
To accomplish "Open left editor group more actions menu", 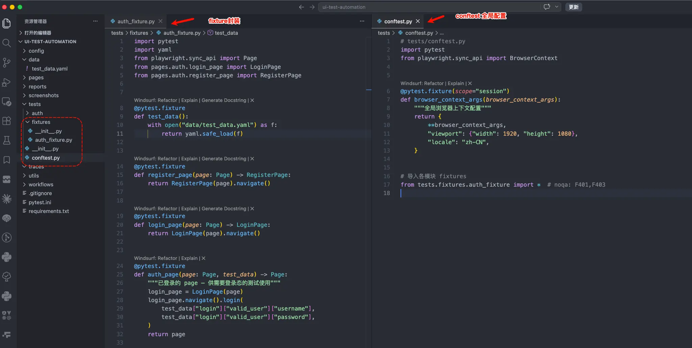I will tap(362, 21).
